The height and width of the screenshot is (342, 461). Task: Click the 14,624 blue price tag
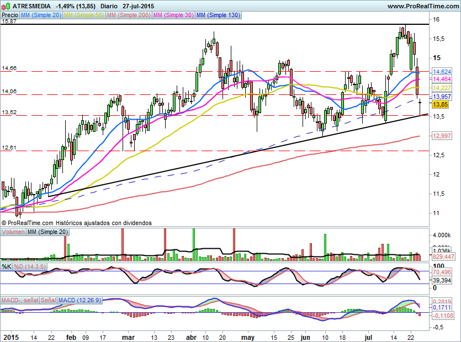point(442,72)
